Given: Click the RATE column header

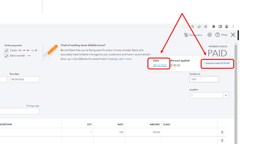Looking at the screenshot, I should click(120, 125).
